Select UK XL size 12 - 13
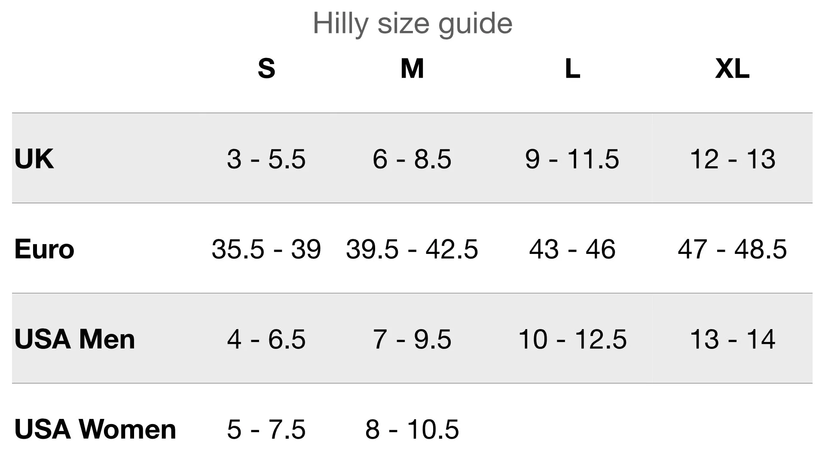The width and height of the screenshot is (825, 464). point(733,159)
